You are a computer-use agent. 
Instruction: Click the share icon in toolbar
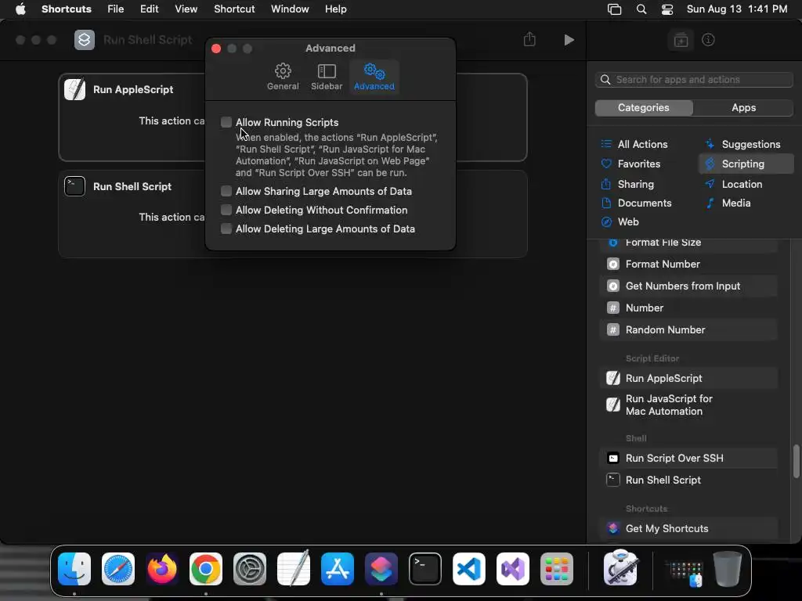coord(529,39)
